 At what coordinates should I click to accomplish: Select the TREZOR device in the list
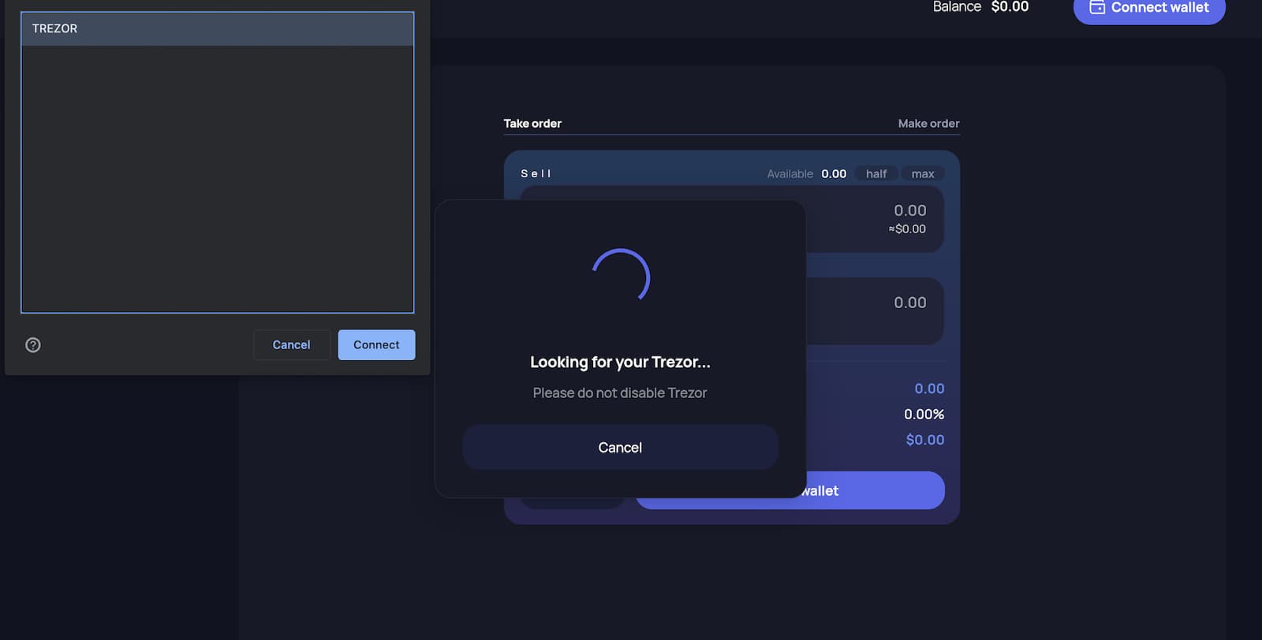(217, 28)
